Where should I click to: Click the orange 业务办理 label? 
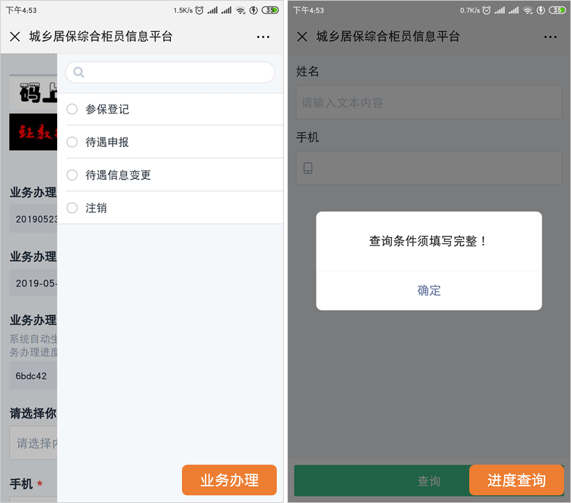[x=229, y=480]
